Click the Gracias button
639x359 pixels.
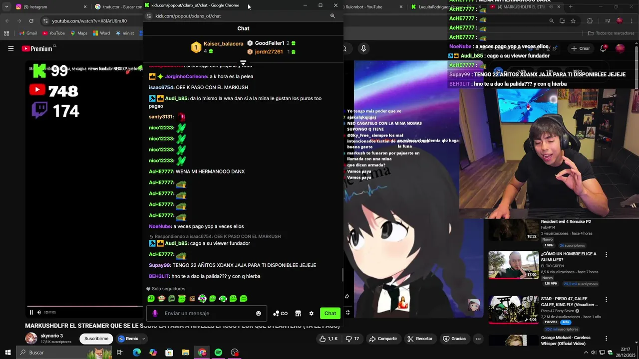[454, 339]
